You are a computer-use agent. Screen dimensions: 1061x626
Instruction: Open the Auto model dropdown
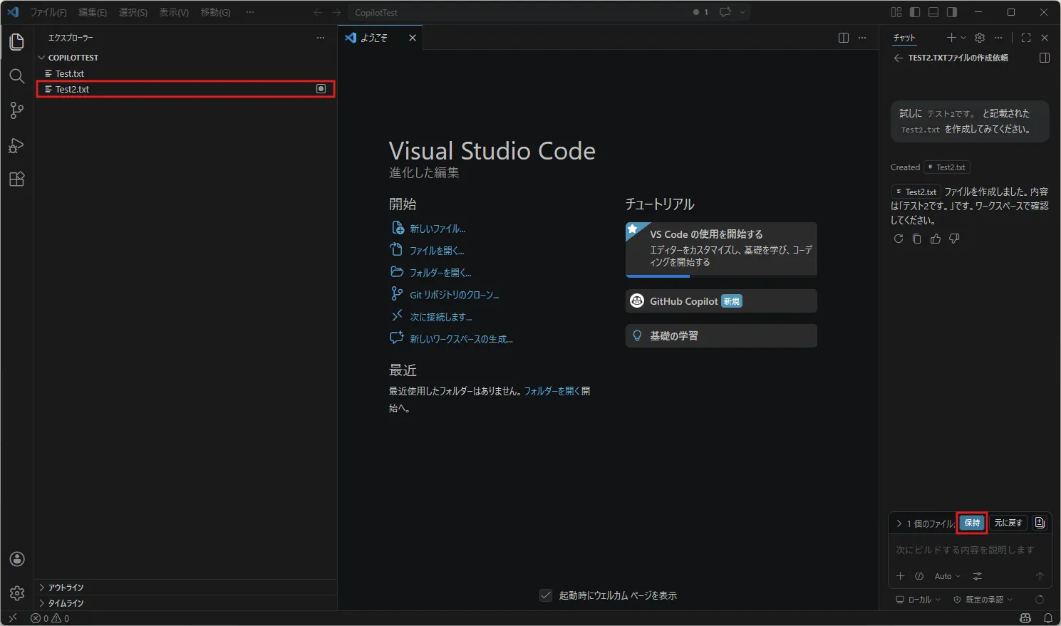[947, 576]
